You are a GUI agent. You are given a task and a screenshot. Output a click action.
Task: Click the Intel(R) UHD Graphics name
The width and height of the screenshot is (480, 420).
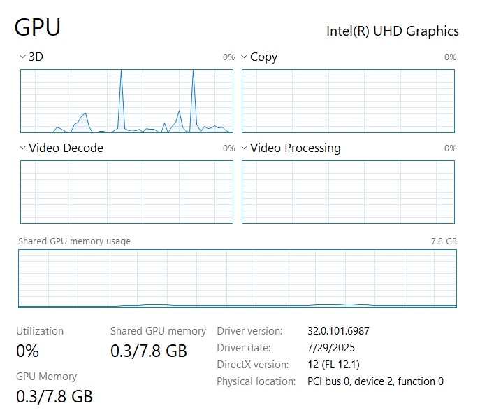coord(393,31)
